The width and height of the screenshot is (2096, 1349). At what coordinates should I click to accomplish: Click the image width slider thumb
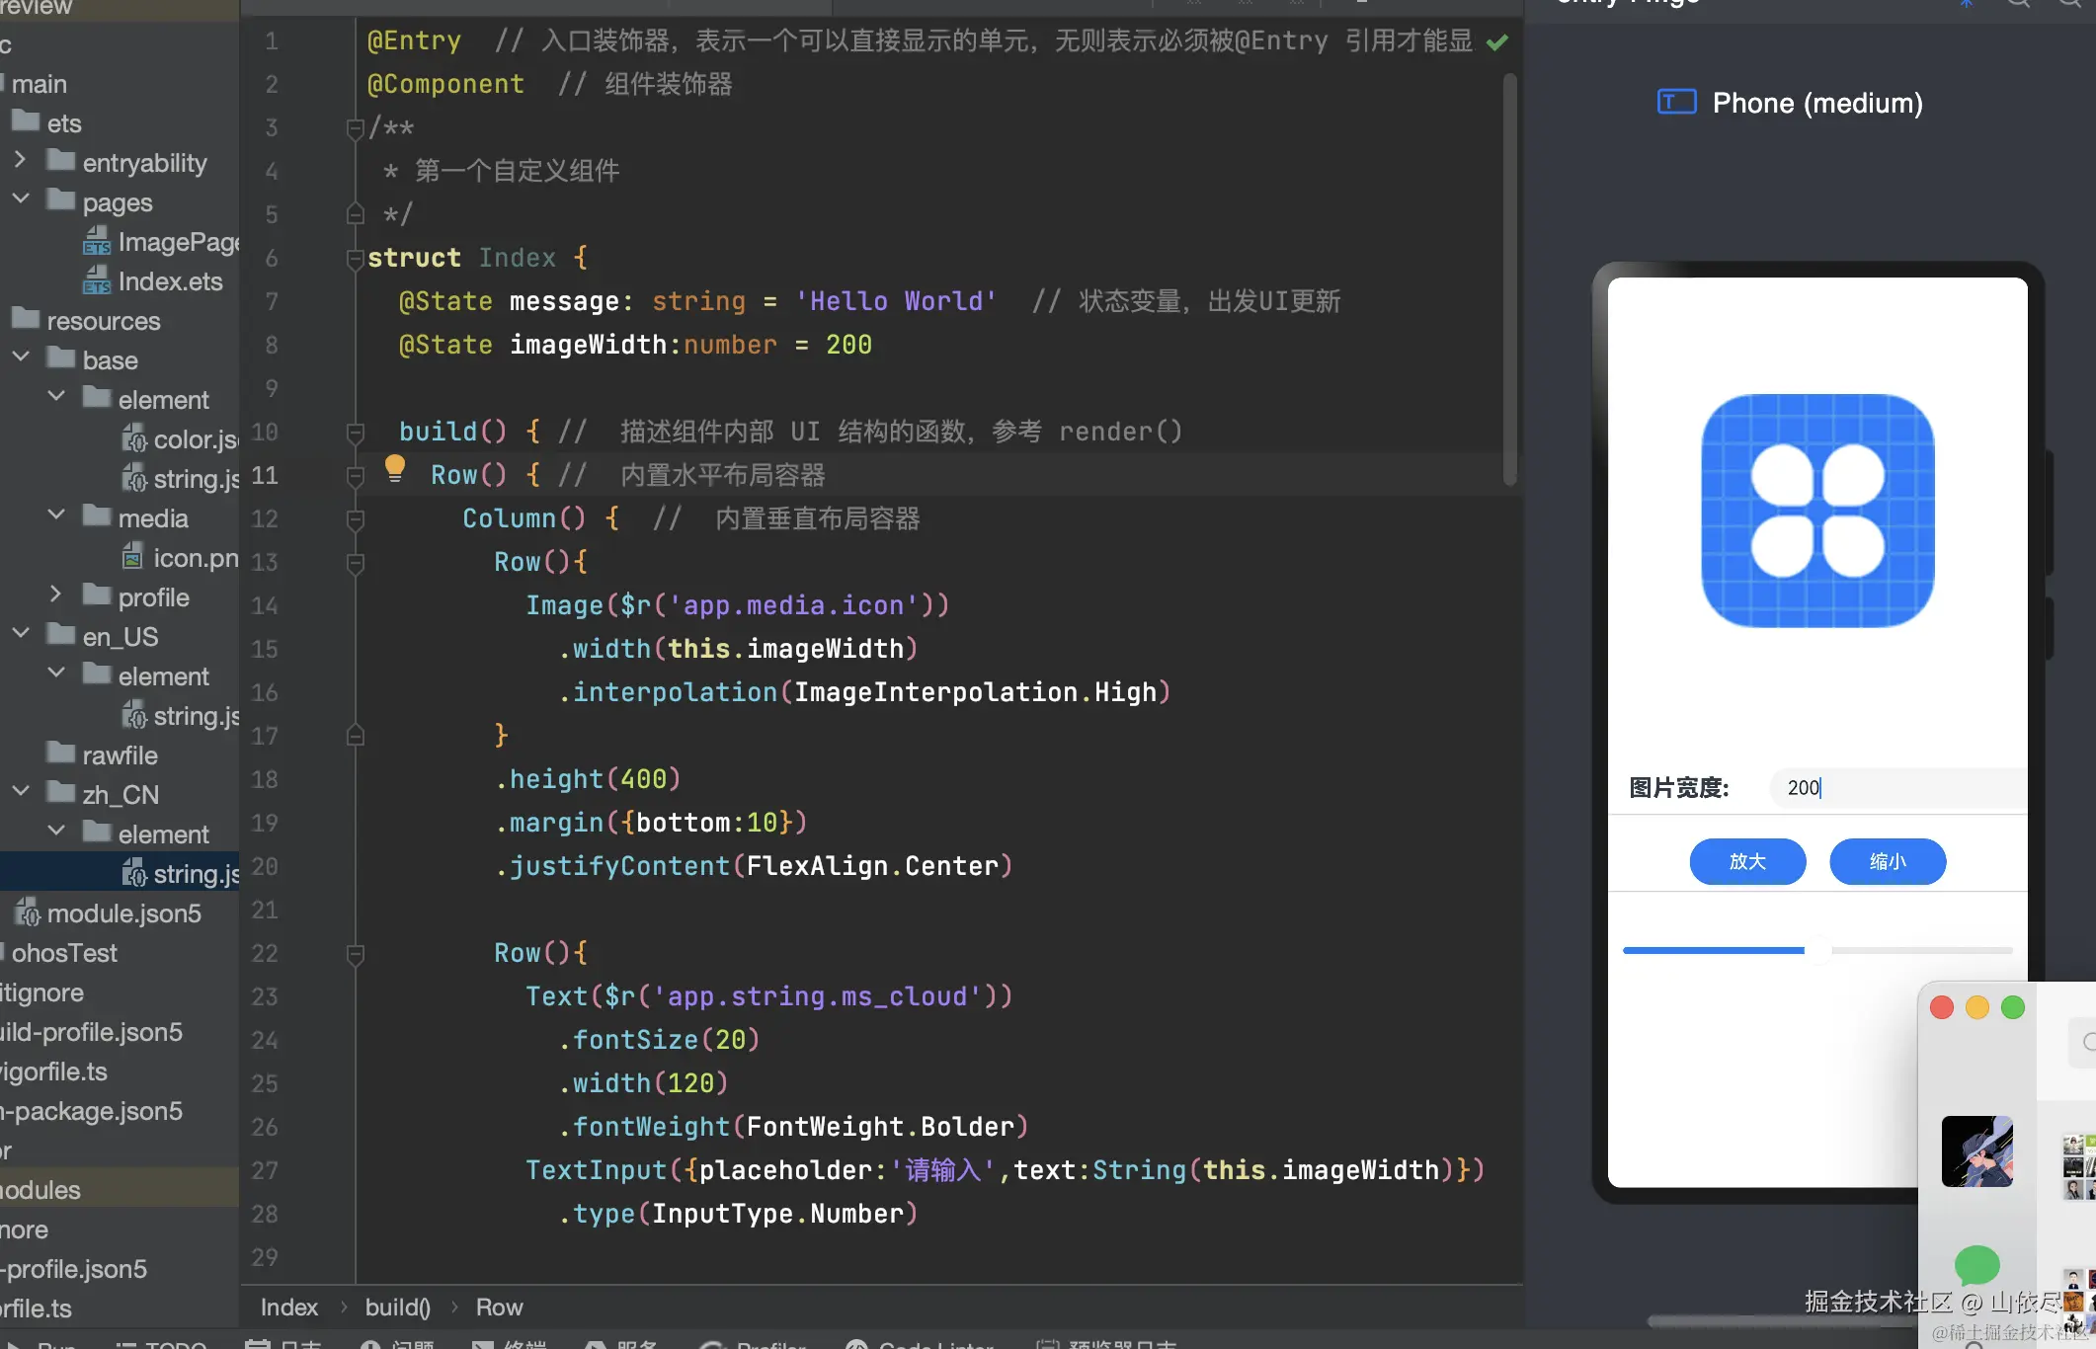1817,950
